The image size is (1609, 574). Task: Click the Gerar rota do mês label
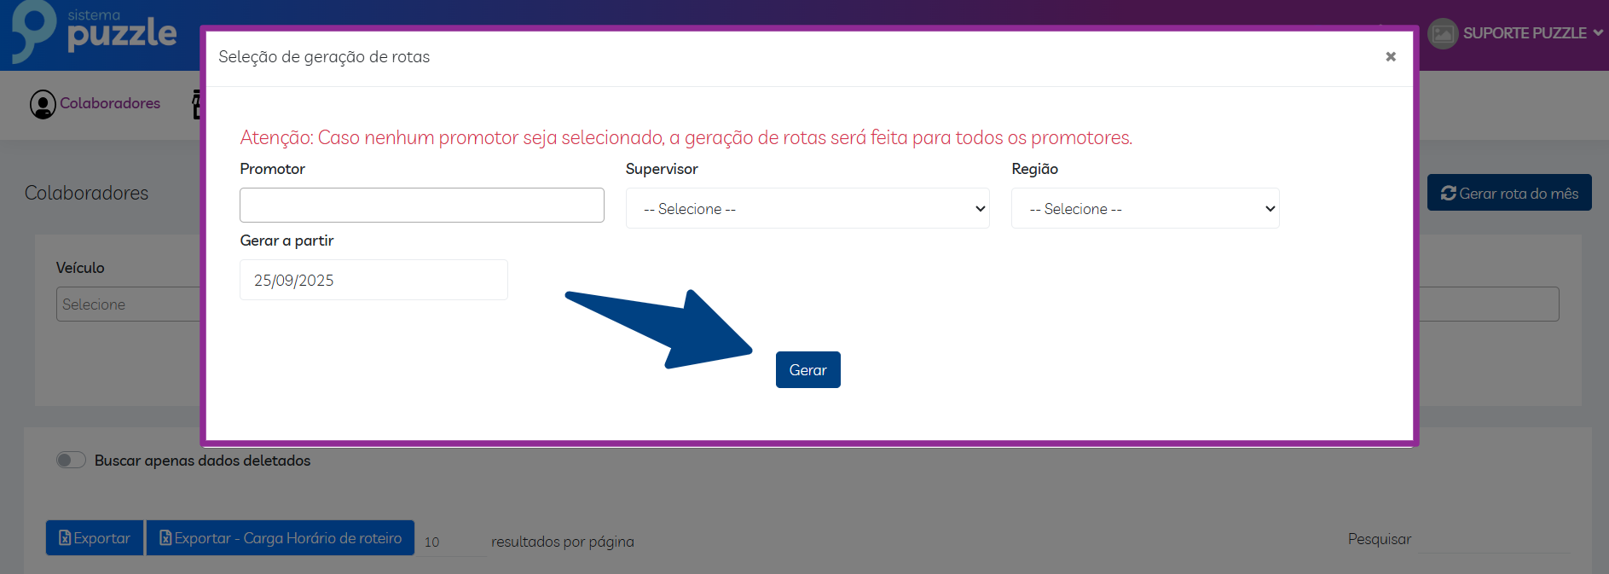coord(1518,194)
